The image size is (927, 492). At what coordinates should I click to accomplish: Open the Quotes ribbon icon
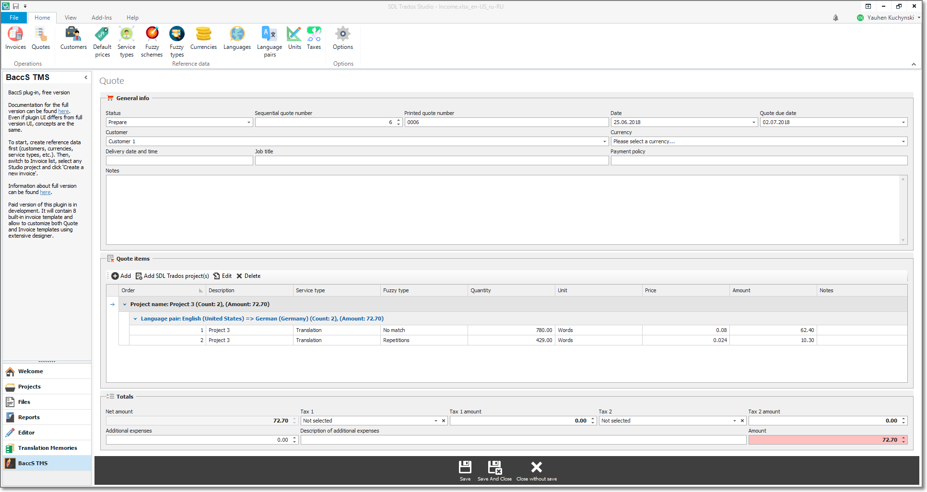[x=41, y=38]
